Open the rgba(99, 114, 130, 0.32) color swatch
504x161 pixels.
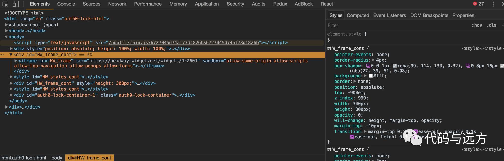tap(395, 66)
